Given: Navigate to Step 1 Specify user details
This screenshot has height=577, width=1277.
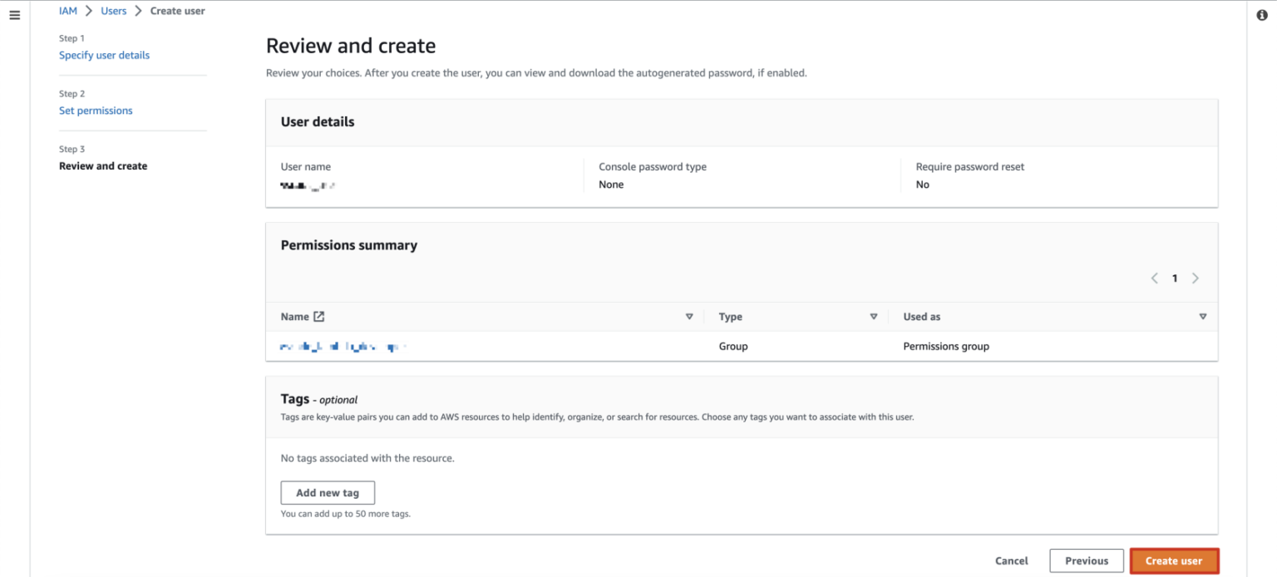Looking at the screenshot, I should point(104,54).
